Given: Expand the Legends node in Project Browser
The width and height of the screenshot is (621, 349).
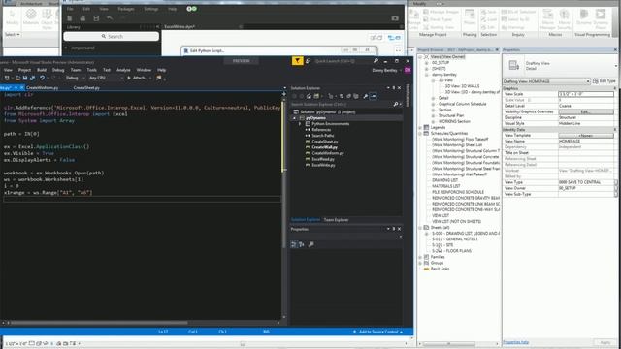Looking at the screenshot, I should tap(420, 127).
